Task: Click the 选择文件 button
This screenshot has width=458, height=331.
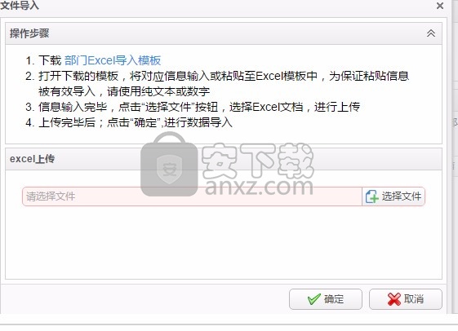Action: click(394, 196)
